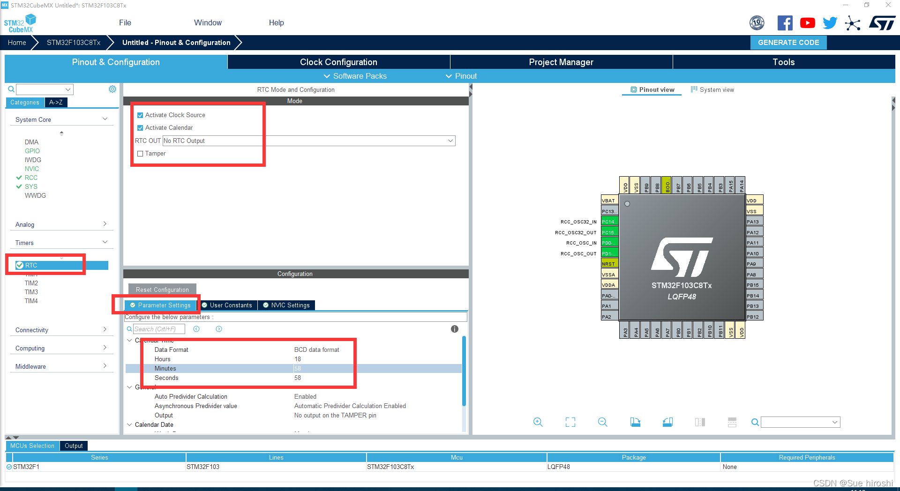Go to Home breadcrumb
This screenshot has width=900, height=491.
pos(17,43)
